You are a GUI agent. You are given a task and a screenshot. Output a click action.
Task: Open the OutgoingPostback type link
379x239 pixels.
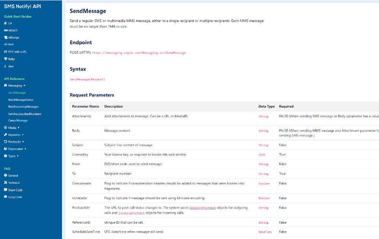(x=203, y=208)
